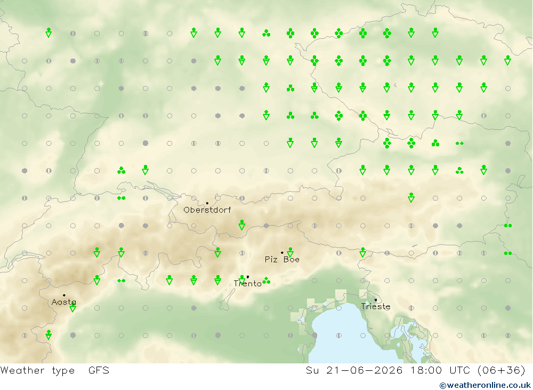Click the 'Weather type' caption text

[x=37, y=370]
